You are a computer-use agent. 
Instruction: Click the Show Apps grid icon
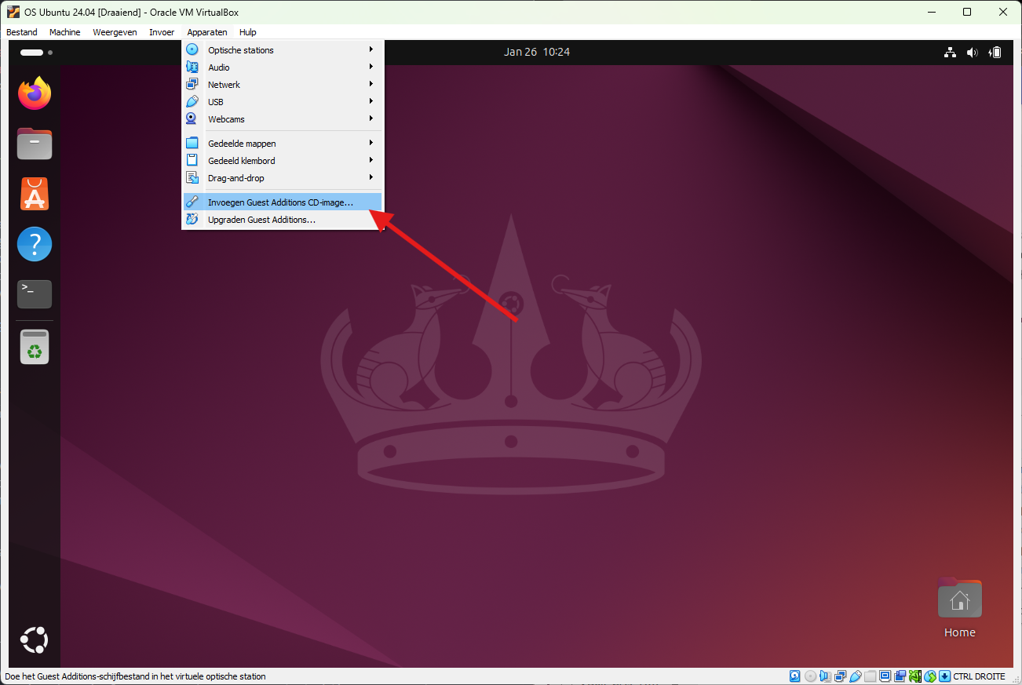click(34, 639)
